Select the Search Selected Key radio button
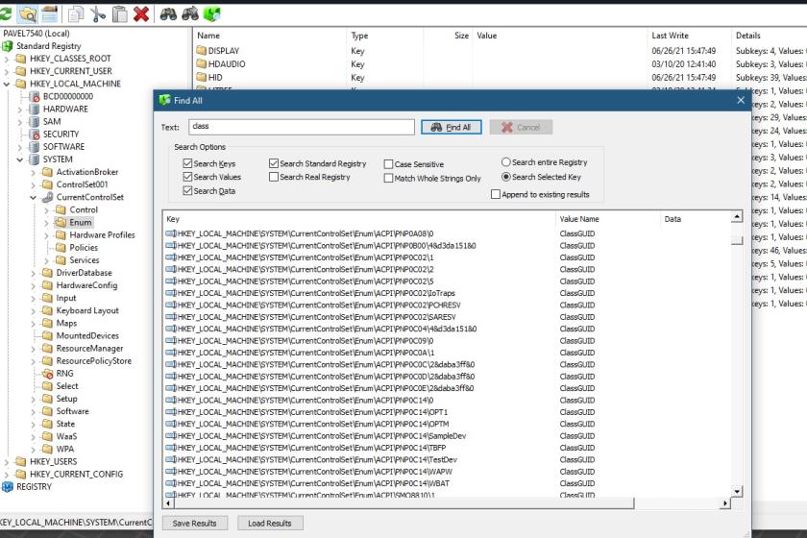The image size is (807, 538). pos(506,177)
